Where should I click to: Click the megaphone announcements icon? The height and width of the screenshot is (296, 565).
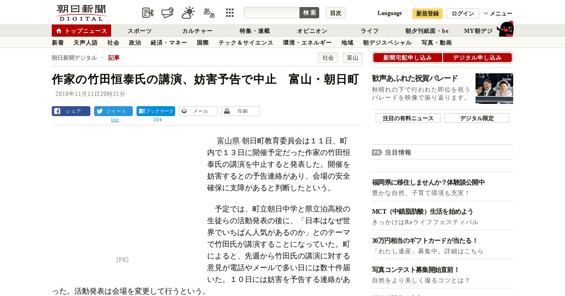click(168, 13)
